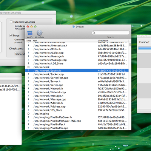This screenshot has width=151, height=151.
Task: Select row ./src/Network/Address.cpp
Action: 77,106
